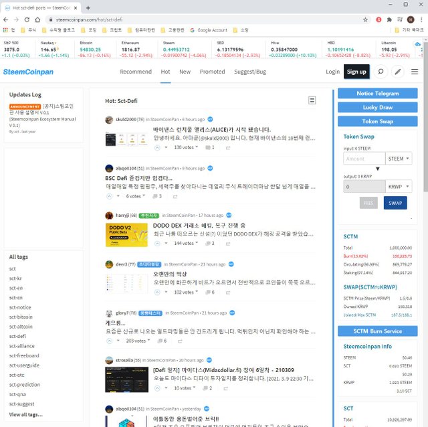The width and height of the screenshot is (428, 427).
Task: Expand the 203 votes list
Action: 138,341
